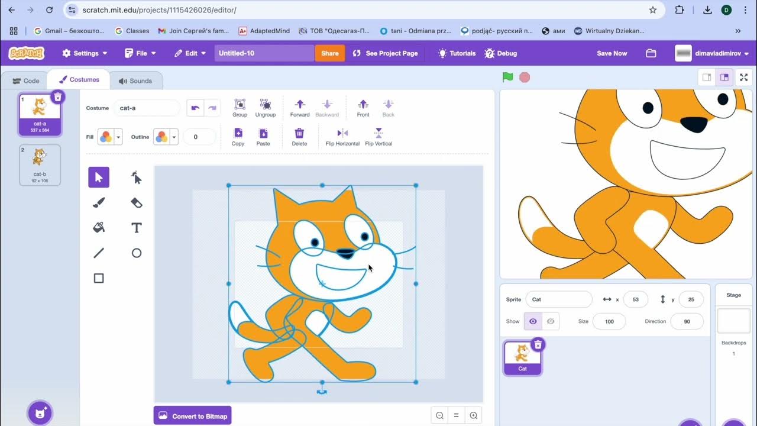Bring selection to Front
This screenshot has height=426, width=757.
363,108
